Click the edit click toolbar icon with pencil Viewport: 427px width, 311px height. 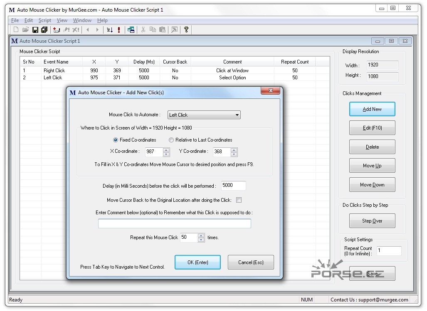click(66, 29)
